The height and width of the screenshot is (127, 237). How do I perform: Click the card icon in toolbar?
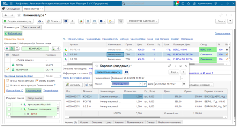pyautogui.click(x=94, y=21)
